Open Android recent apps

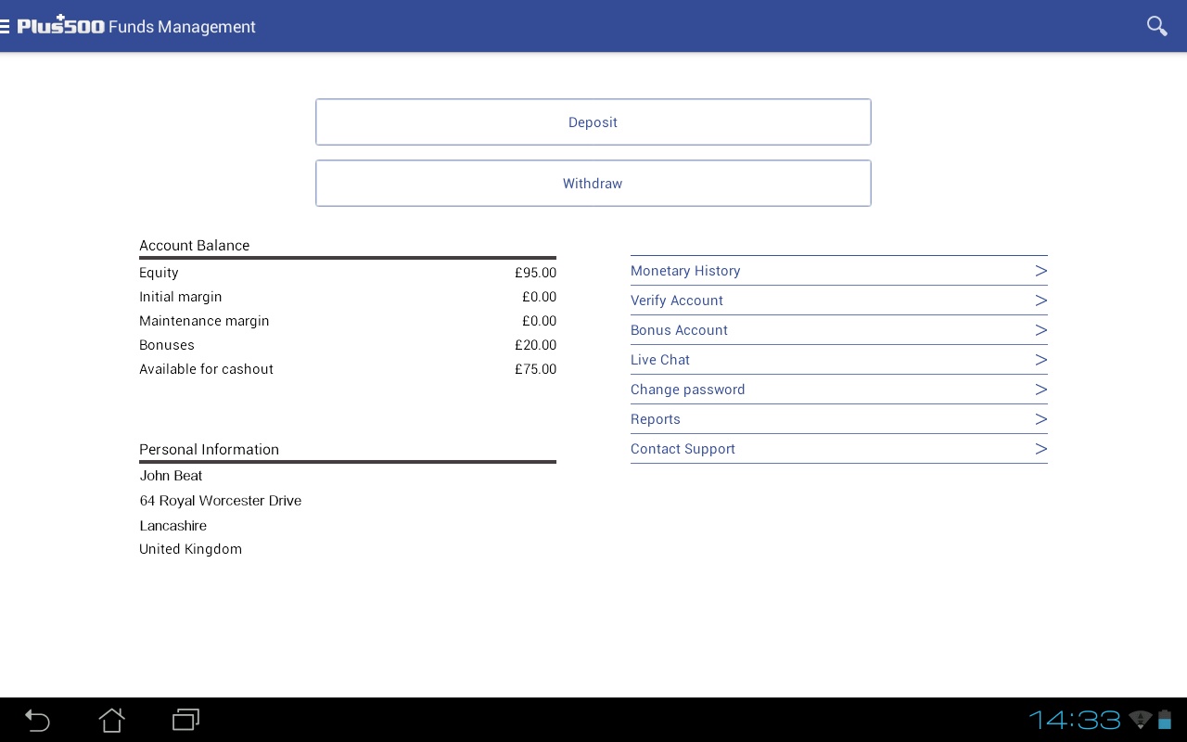(185, 720)
